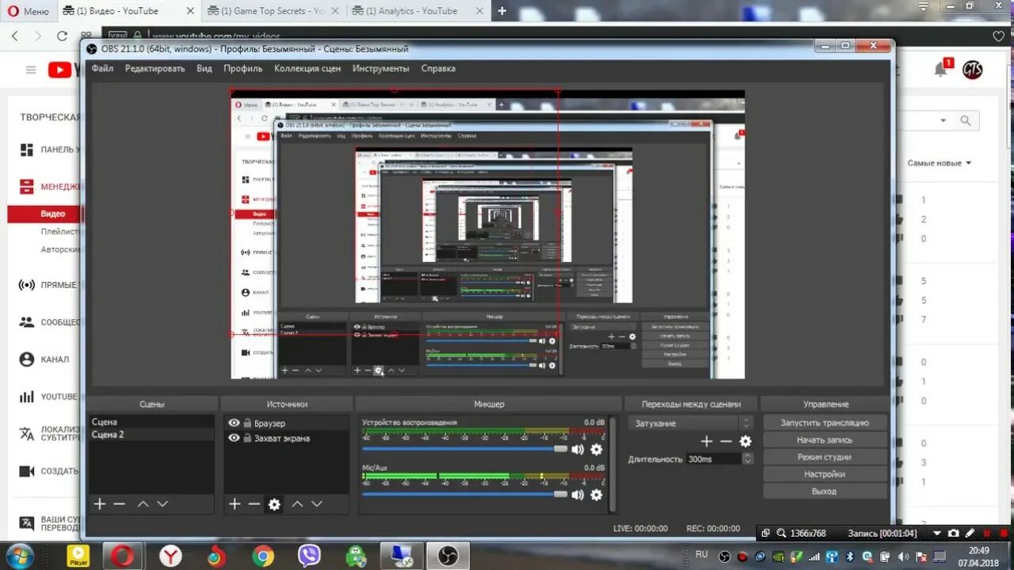Click the Выход button

(x=825, y=492)
